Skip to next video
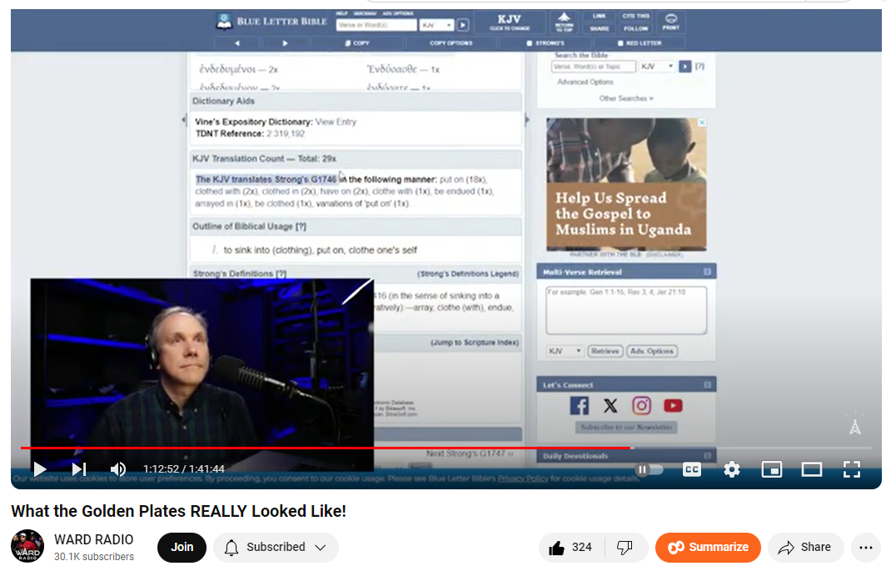886x566 pixels. (x=79, y=469)
